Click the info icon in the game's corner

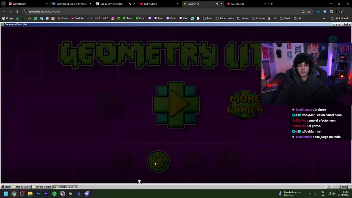333,40
